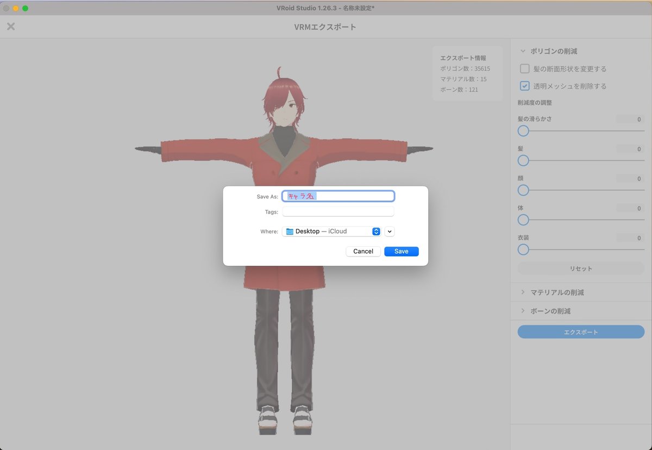652x450 pixels.
Task: Click the 衣装 reduction slider knob
Action: click(x=523, y=249)
